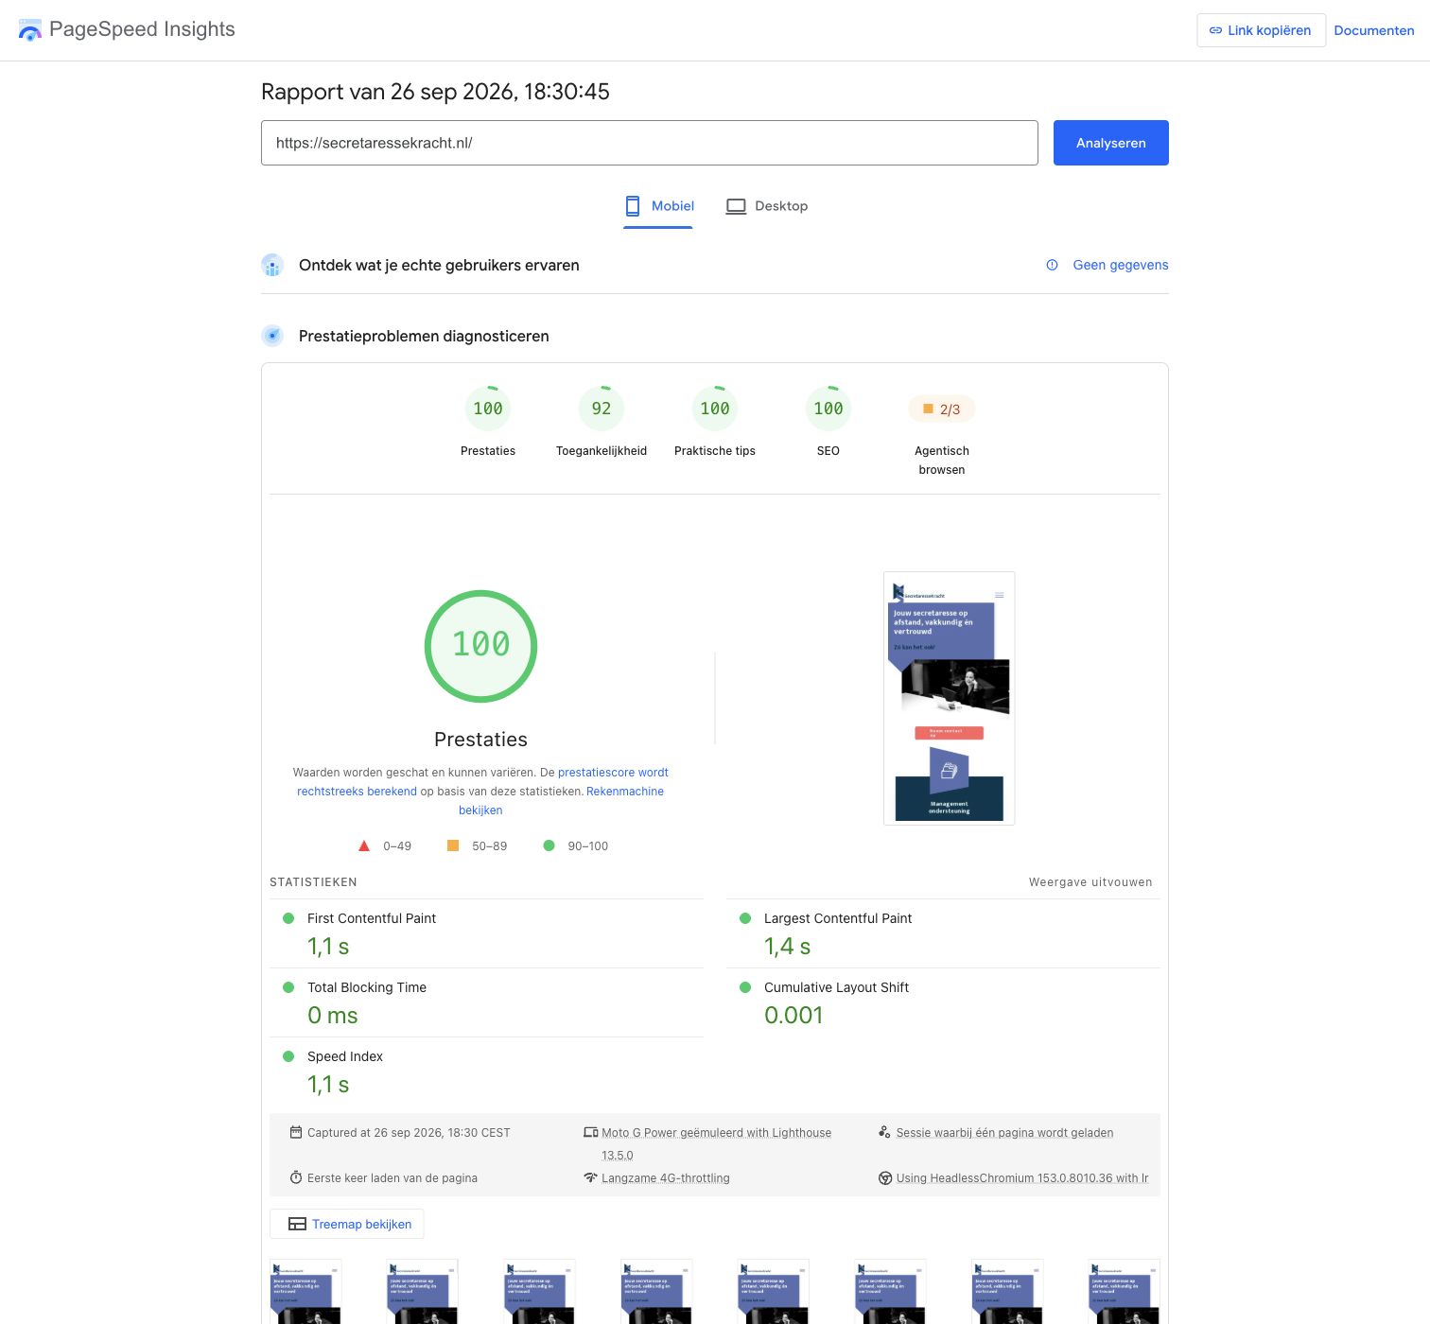Copy the report link with Link kopiëren
Image resolution: width=1430 pixels, height=1324 pixels.
pyautogui.click(x=1261, y=30)
